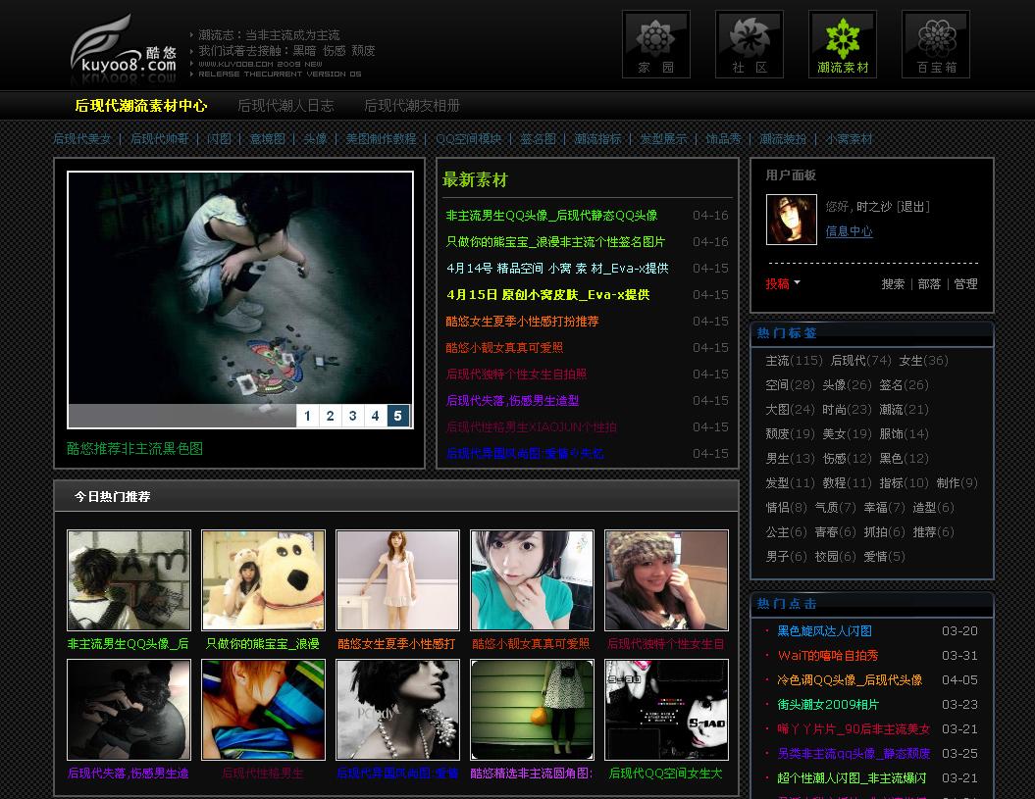The height and width of the screenshot is (799, 1035).
Task: Open the 后现代美女 category
Action: tap(82, 138)
